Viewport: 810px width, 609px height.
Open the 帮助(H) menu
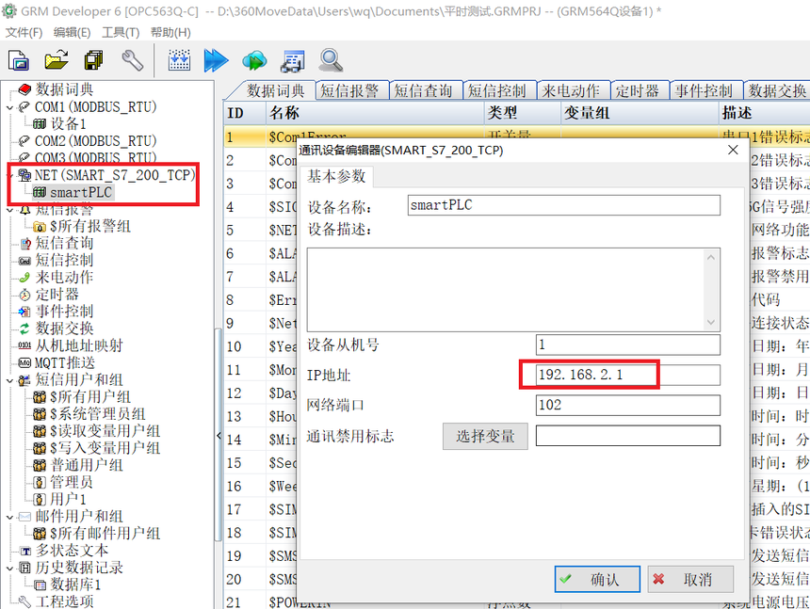[x=170, y=32]
